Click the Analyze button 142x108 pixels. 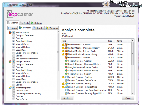coord(67,98)
